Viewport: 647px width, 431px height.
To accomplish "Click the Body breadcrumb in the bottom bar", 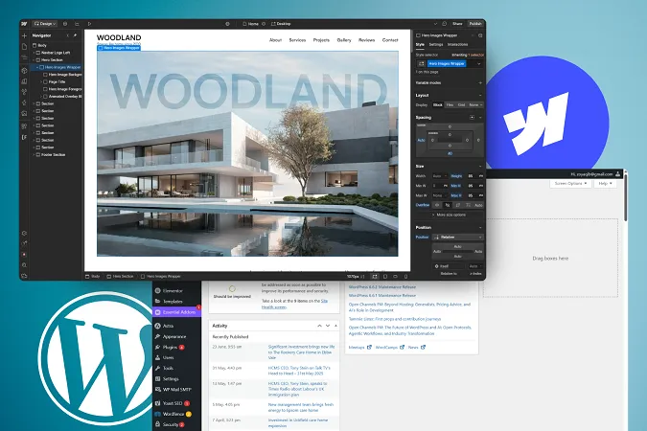I will click(x=93, y=277).
